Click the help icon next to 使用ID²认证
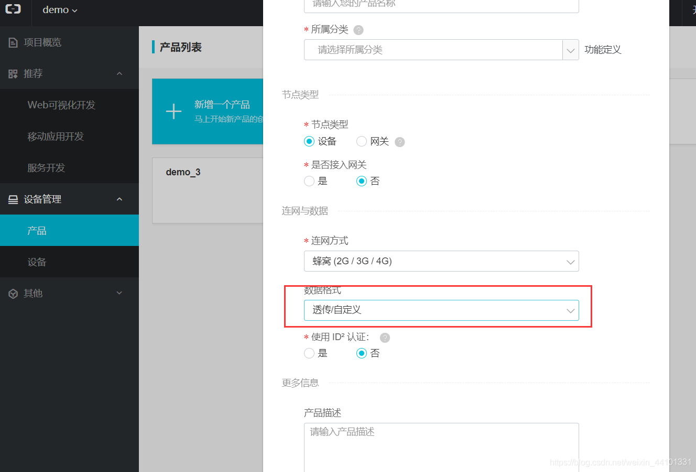Image resolution: width=696 pixels, height=472 pixels. click(385, 338)
